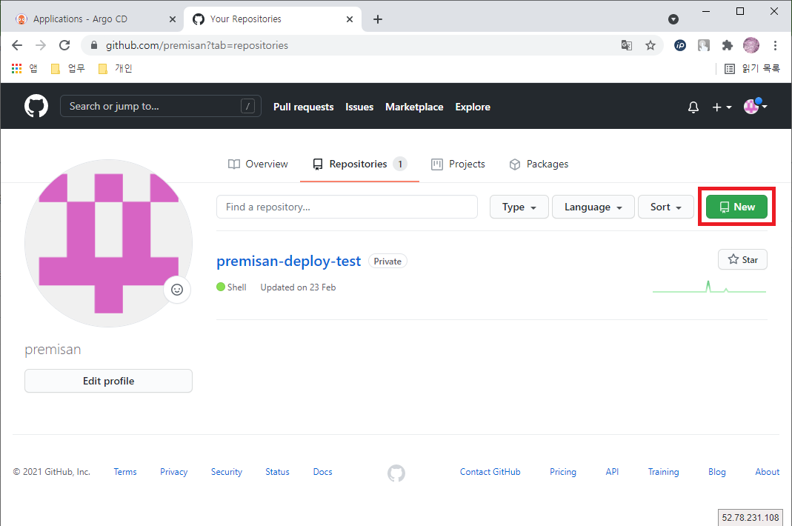
Task: Go to Explore
Action: (x=473, y=107)
